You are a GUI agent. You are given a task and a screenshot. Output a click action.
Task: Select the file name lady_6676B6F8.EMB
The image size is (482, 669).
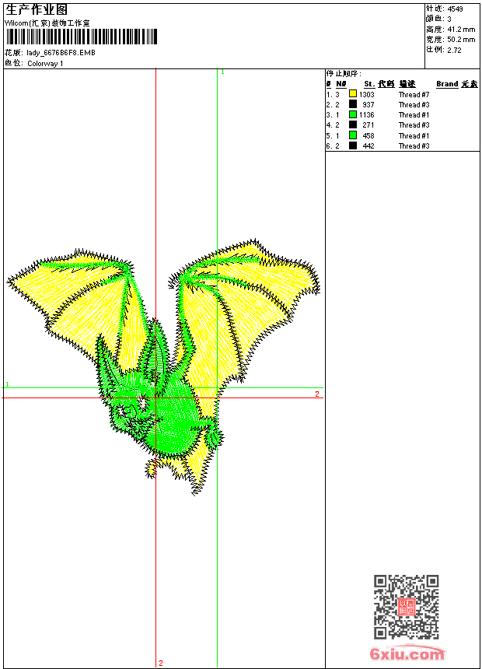(x=61, y=53)
